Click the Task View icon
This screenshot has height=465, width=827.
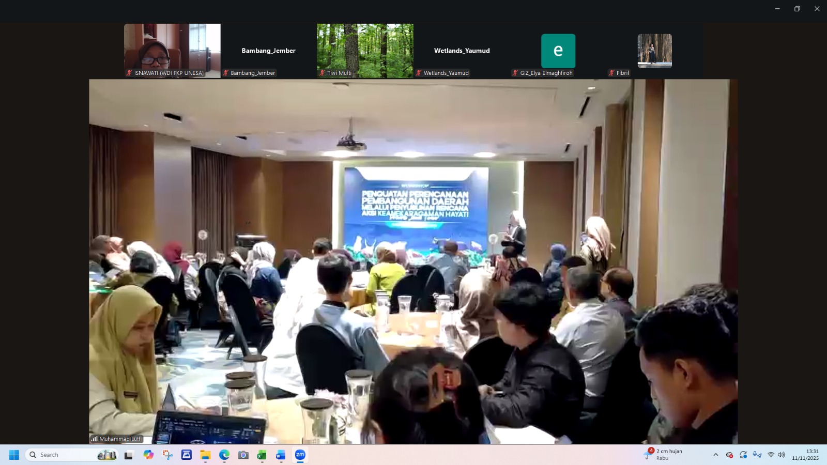point(129,455)
